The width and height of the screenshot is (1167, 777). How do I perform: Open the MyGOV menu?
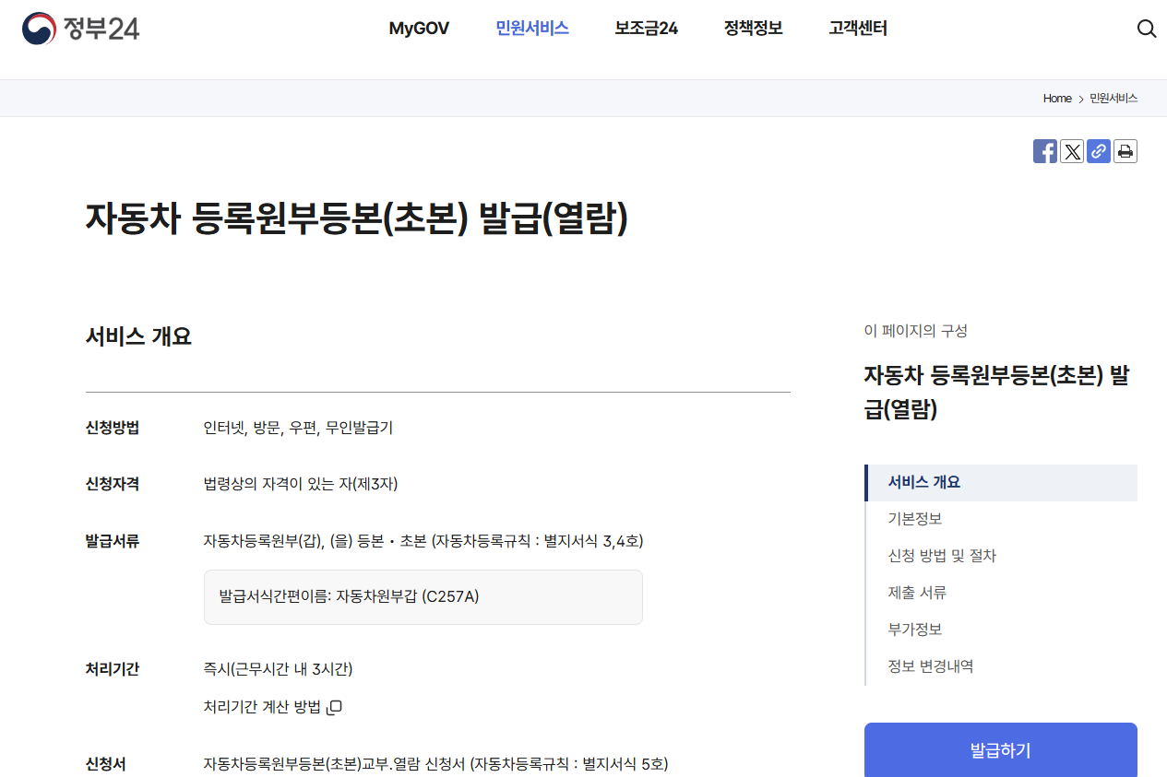[x=419, y=29]
